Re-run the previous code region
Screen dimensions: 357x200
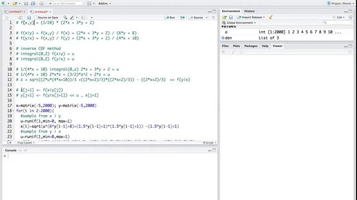(182, 17)
